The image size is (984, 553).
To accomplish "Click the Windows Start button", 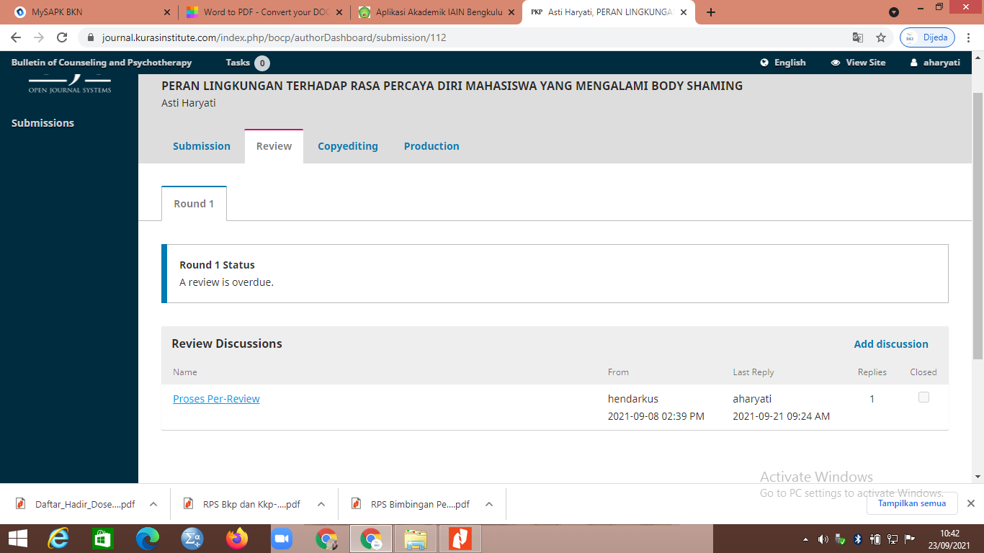I will point(17,539).
